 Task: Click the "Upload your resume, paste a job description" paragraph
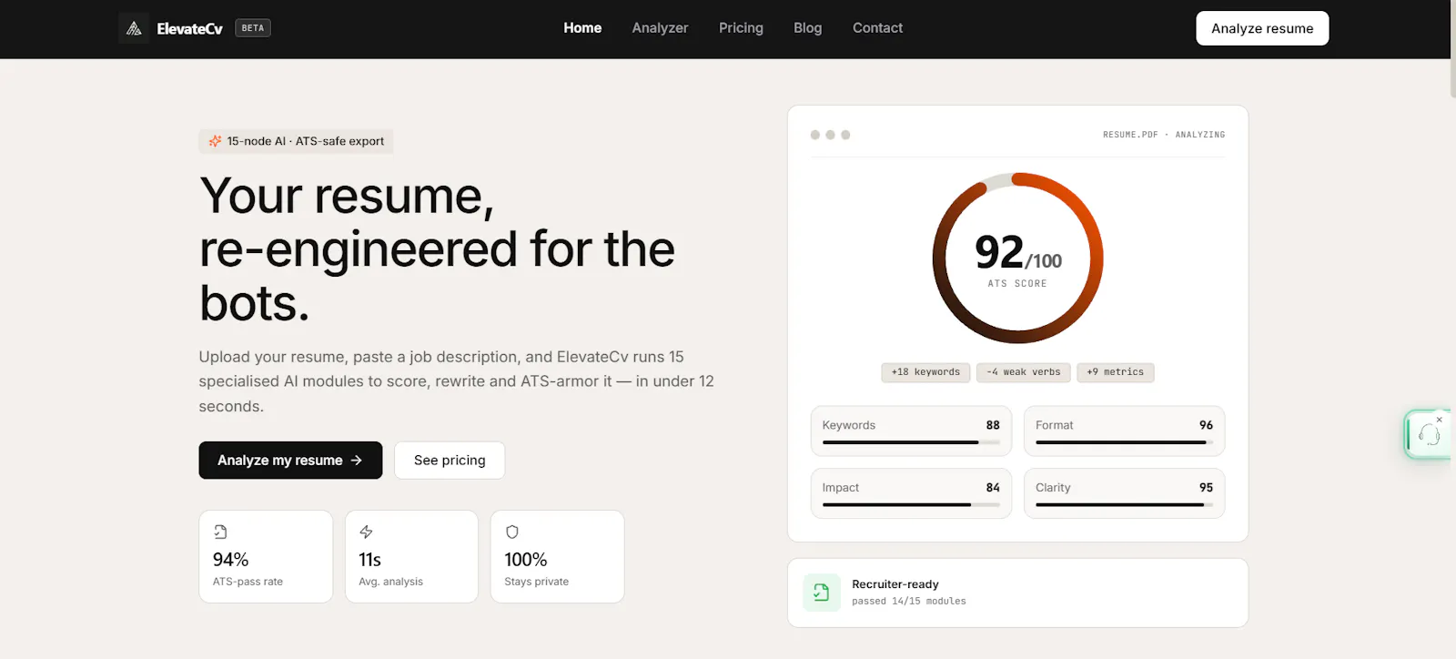pyautogui.click(x=457, y=381)
